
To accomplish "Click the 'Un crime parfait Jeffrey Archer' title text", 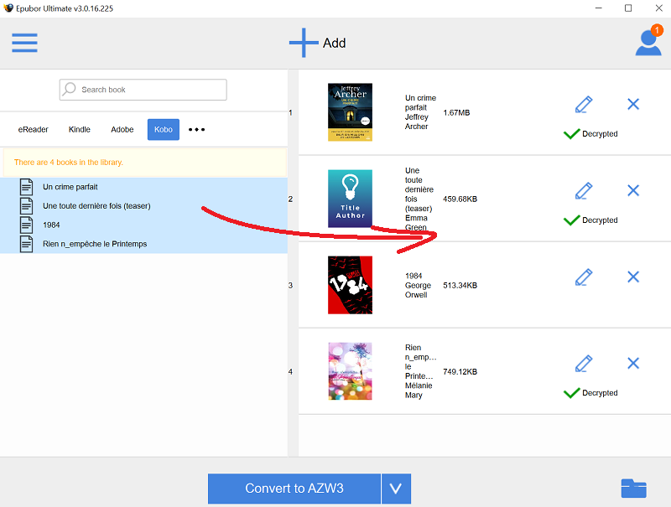I will (x=421, y=112).
